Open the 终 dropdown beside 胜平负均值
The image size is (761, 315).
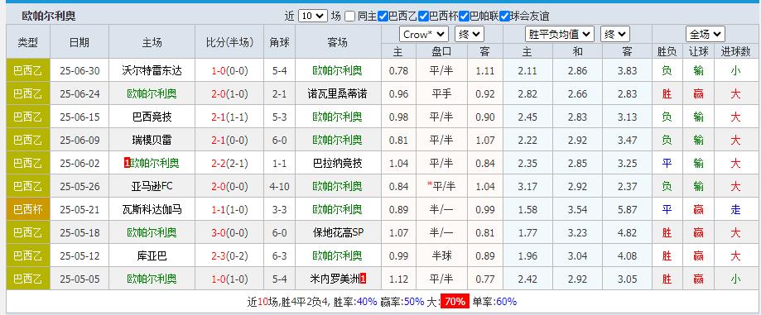click(615, 35)
